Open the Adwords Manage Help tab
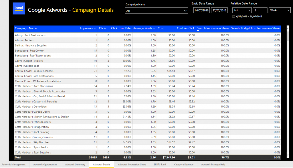This screenshot has height=168, width=293. (213, 165)
